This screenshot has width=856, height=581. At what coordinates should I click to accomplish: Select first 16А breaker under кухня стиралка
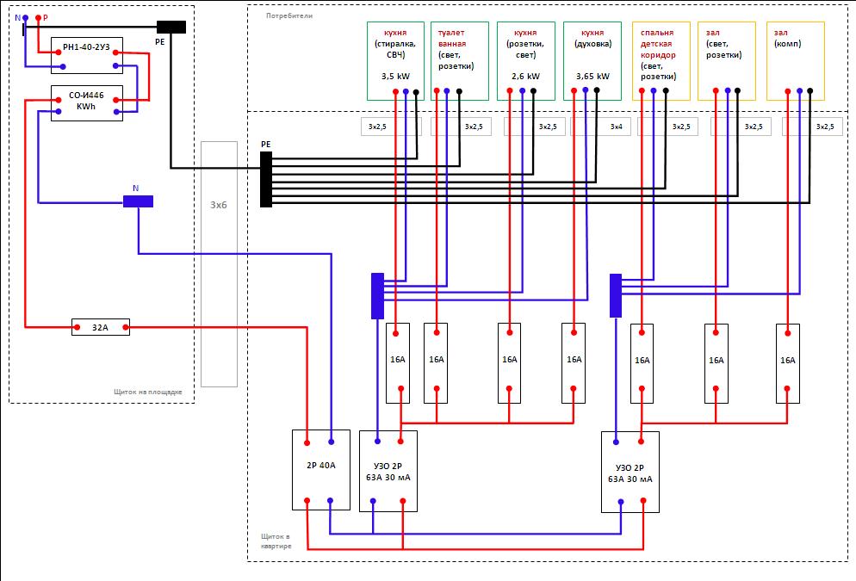point(398,363)
